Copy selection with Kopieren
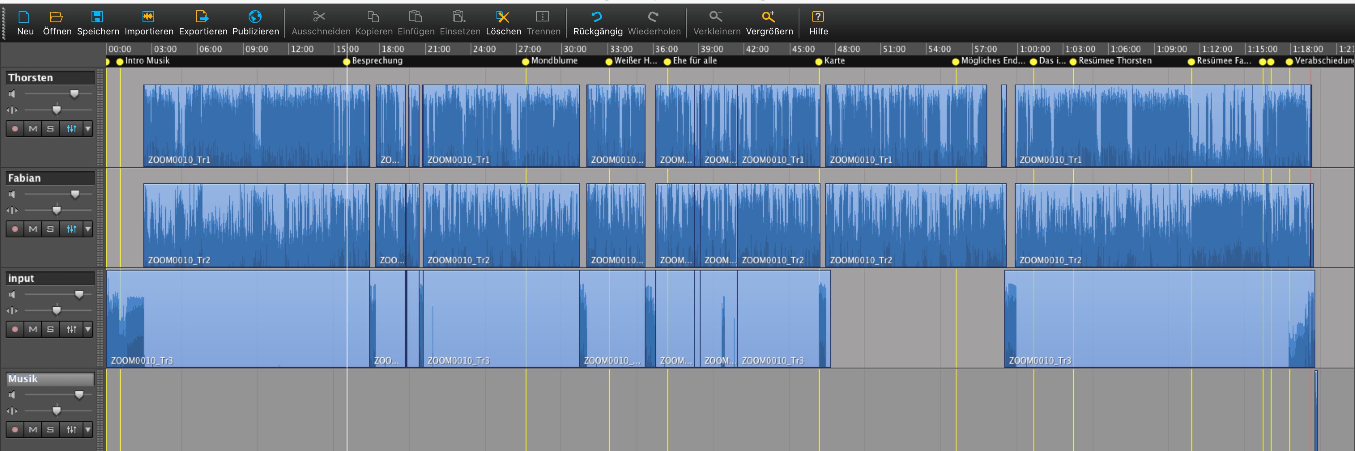The width and height of the screenshot is (1355, 451). pyautogui.click(x=373, y=23)
